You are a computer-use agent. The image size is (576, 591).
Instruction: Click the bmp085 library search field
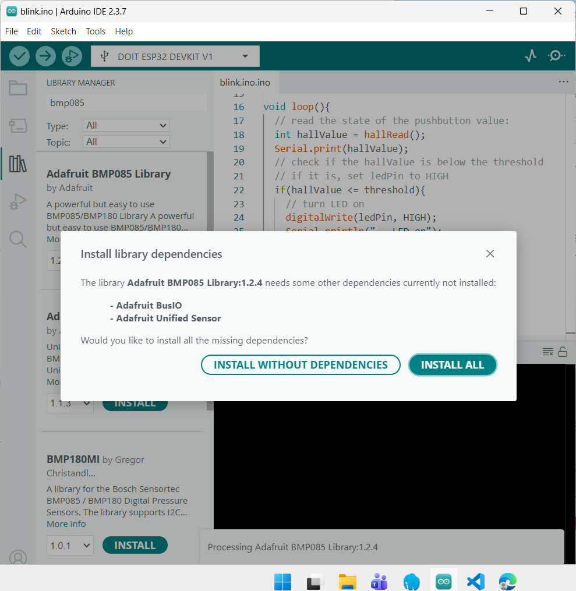(x=126, y=102)
